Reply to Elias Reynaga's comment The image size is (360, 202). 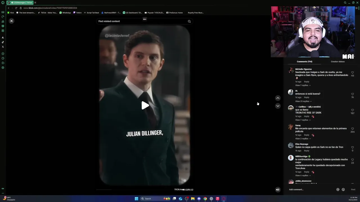click(x=307, y=151)
